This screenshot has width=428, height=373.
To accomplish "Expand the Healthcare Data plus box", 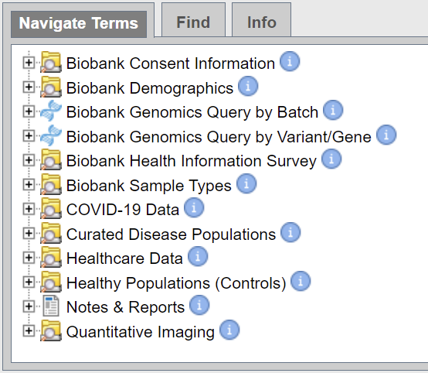I will coord(29,258).
